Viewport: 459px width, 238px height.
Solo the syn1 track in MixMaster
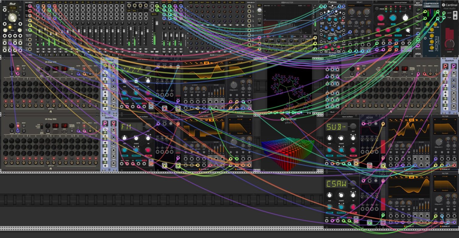[x=38, y=52]
